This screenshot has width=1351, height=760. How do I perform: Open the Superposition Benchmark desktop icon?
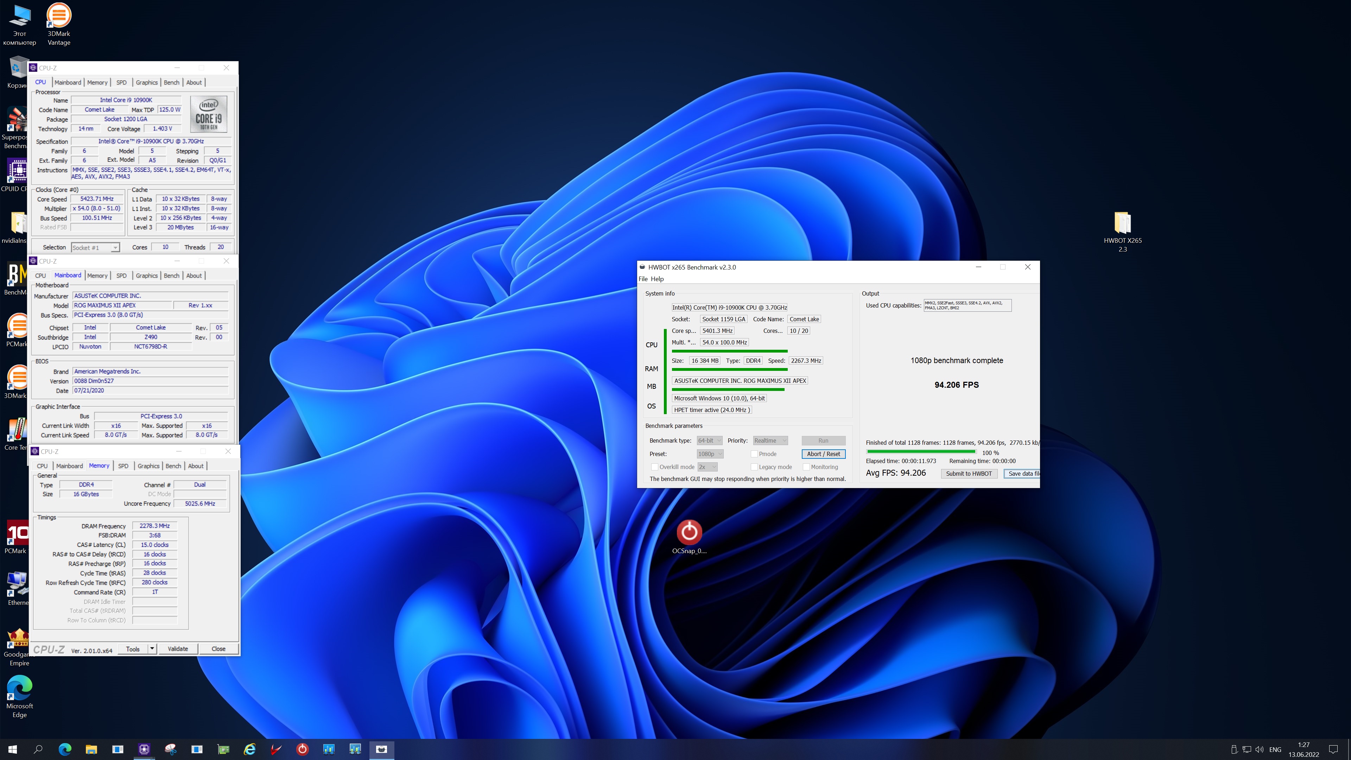[16, 127]
